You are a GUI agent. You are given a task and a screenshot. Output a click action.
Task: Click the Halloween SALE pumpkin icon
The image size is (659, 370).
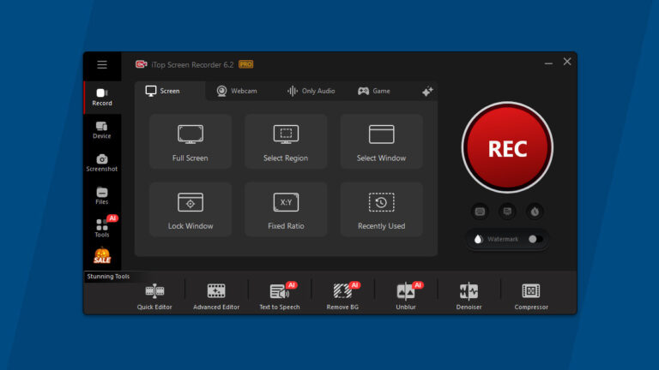point(102,256)
